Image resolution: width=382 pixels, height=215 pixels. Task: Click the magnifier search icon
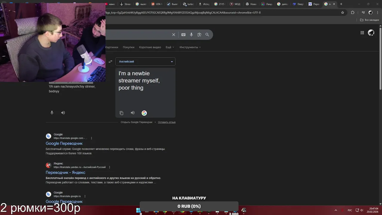[207, 35]
